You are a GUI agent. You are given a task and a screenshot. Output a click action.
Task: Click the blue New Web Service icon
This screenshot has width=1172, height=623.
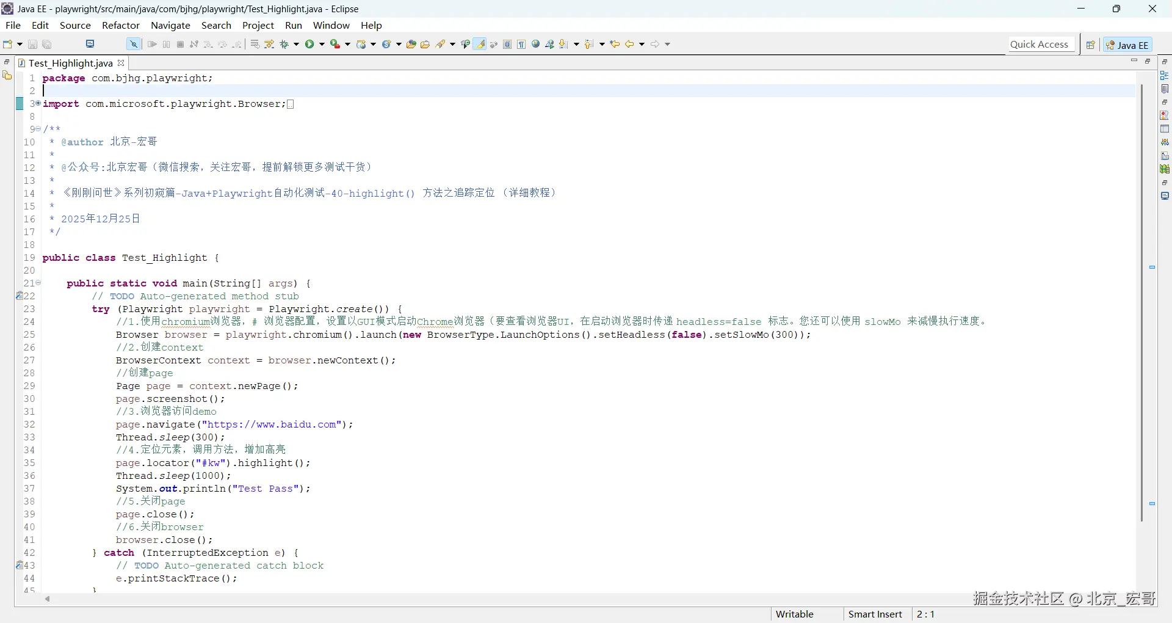tap(386, 44)
